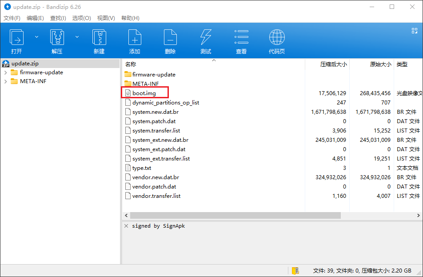Click the boot.img disc image icon
Screen dimensions: 423x277
coord(128,93)
